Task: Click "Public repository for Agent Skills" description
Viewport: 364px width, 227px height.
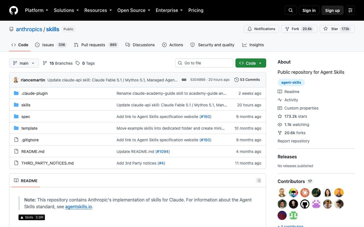Action: (x=311, y=72)
